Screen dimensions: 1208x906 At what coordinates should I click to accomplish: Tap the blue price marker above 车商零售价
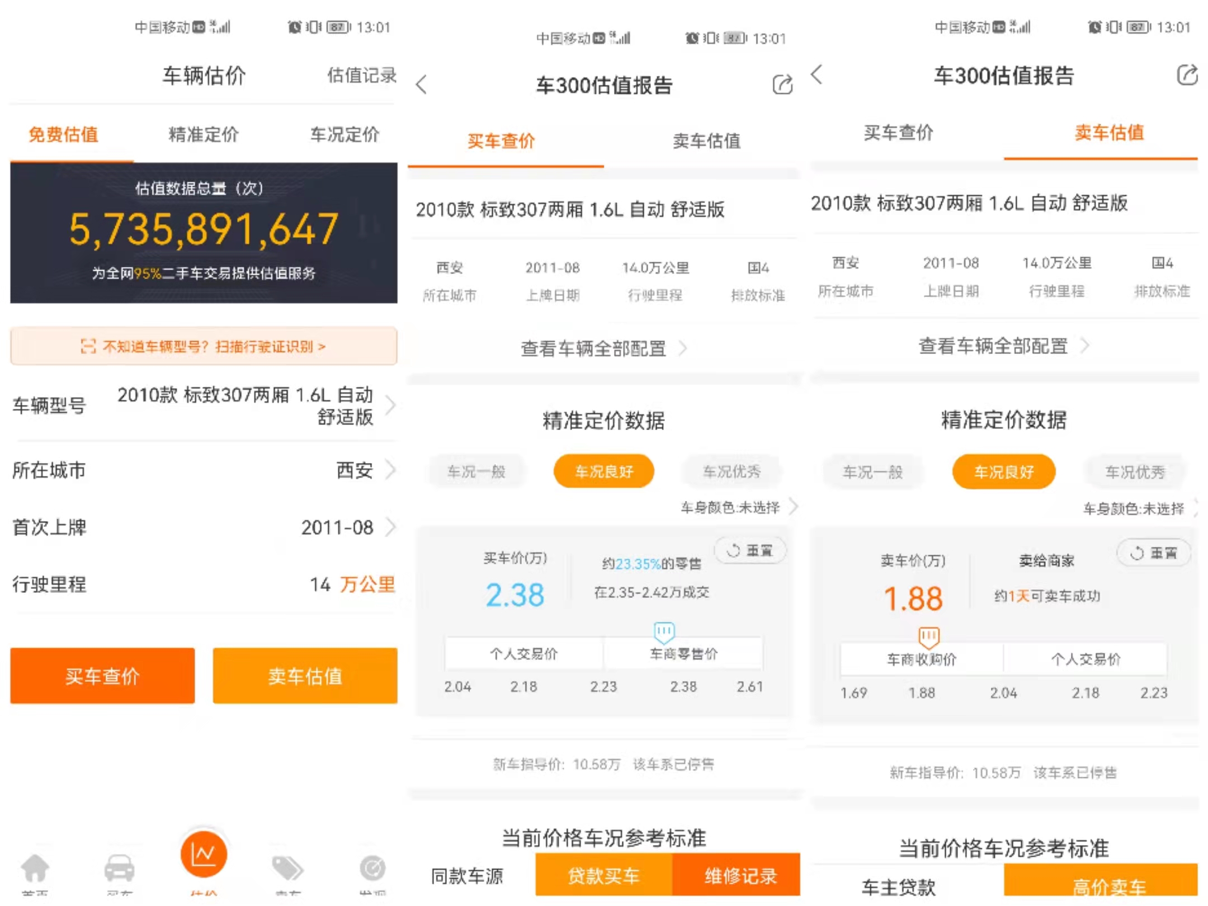[664, 632]
